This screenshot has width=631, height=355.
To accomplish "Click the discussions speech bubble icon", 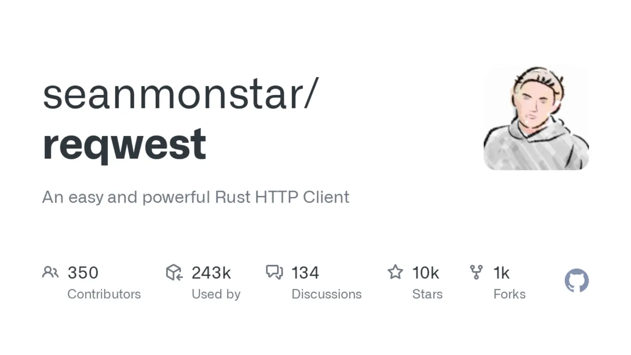I will coord(274,272).
